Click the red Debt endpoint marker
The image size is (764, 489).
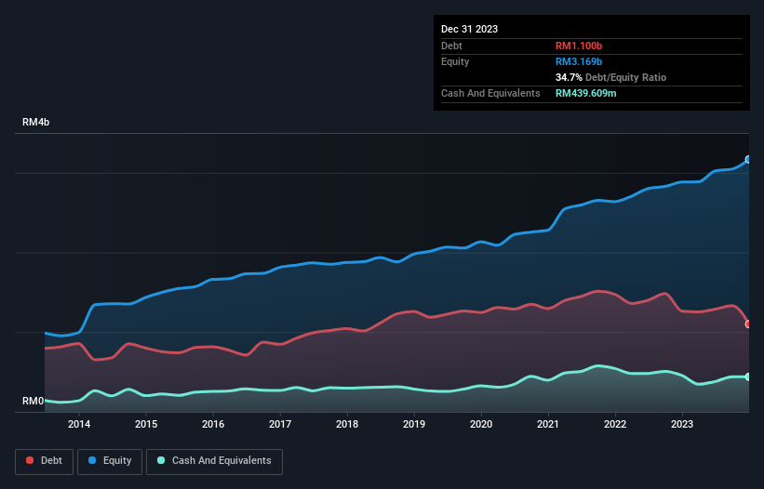click(748, 324)
